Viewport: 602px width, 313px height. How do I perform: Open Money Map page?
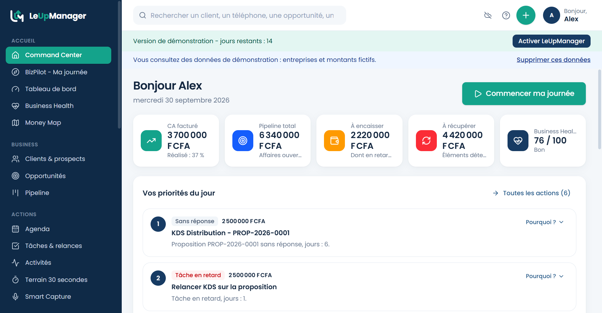pos(58,123)
